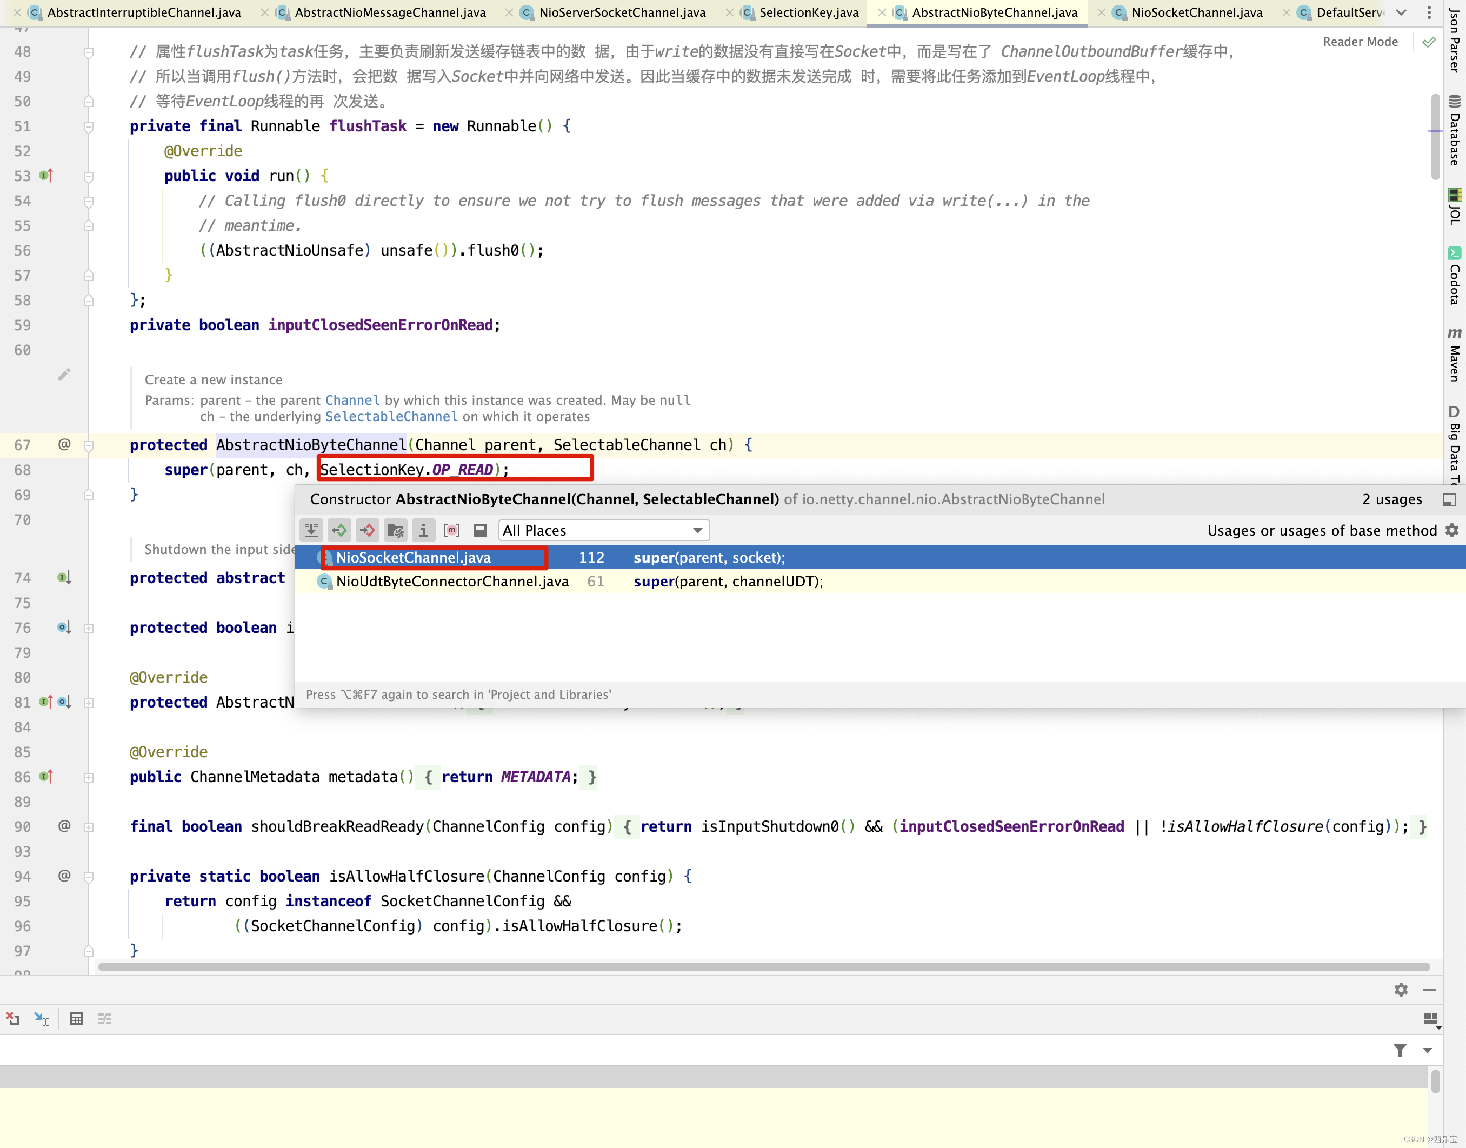
Task: Open the All Places scope dropdown
Action: tap(604, 530)
